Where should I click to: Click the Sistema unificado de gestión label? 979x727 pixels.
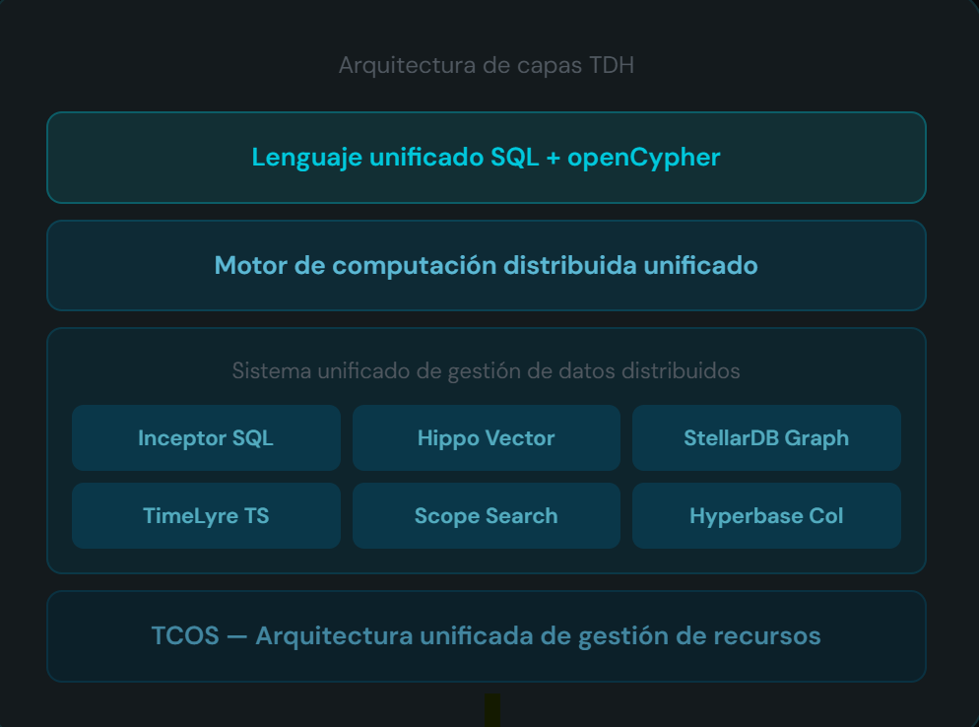click(x=486, y=371)
